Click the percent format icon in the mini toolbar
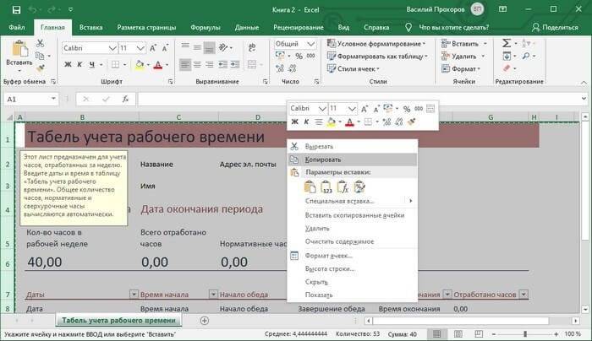This screenshot has height=341, width=592. click(406, 109)
